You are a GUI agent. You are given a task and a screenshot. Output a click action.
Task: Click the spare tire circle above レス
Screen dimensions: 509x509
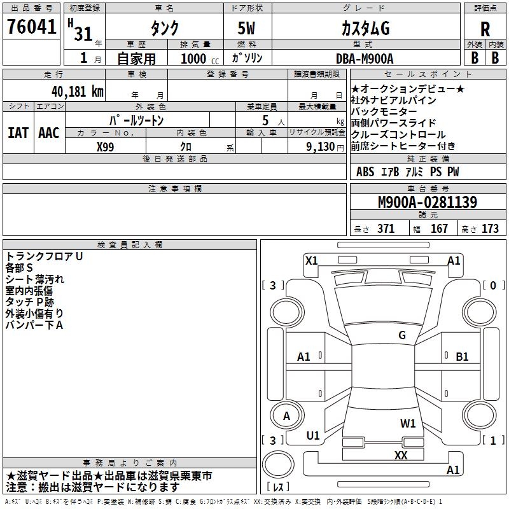pos(278,464)
